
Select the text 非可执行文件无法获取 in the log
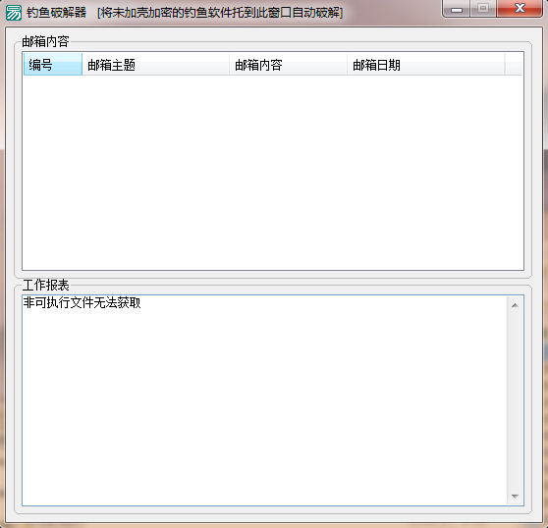[82, 302]
